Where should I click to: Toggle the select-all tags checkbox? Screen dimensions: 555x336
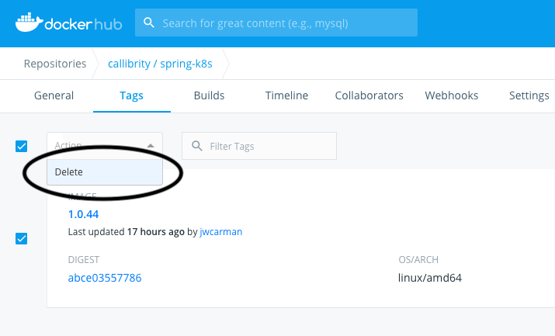(x=21, y=146)
